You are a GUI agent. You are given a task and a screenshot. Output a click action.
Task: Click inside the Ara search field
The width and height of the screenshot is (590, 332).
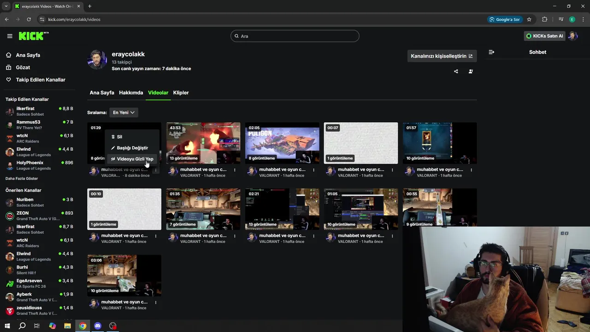295,36
